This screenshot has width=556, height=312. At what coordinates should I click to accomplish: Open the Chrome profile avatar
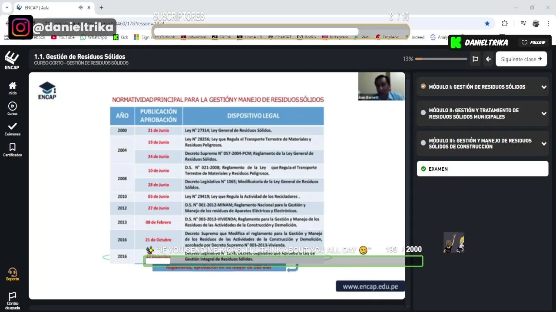coord(536,23)
